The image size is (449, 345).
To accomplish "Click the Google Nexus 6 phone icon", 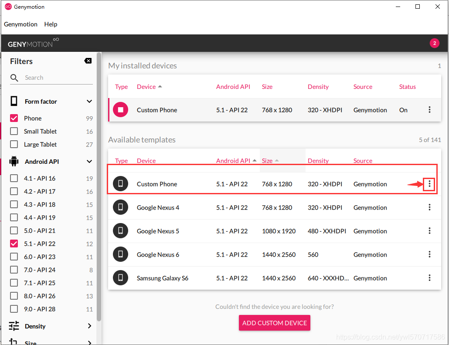I will pyautogui.click(x=121, y=254).
